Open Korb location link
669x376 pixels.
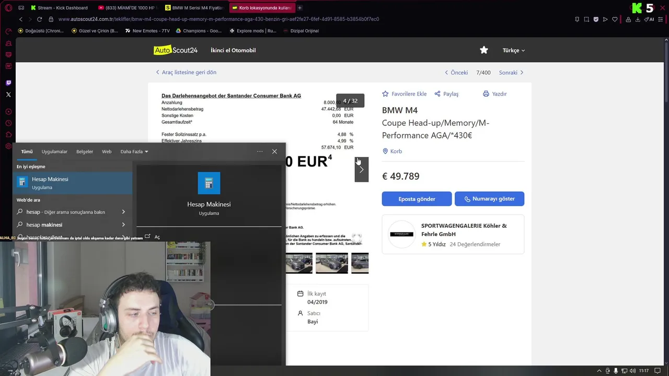pyautogui.click(x=393, y=151)
